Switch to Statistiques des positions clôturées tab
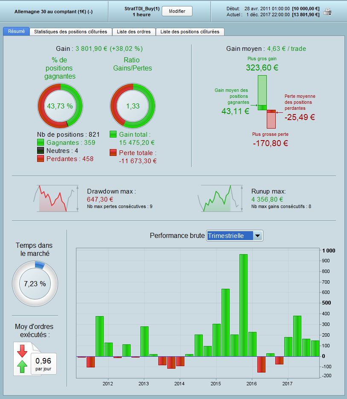This screenshot has width=347, height=399. pos(70,32)
